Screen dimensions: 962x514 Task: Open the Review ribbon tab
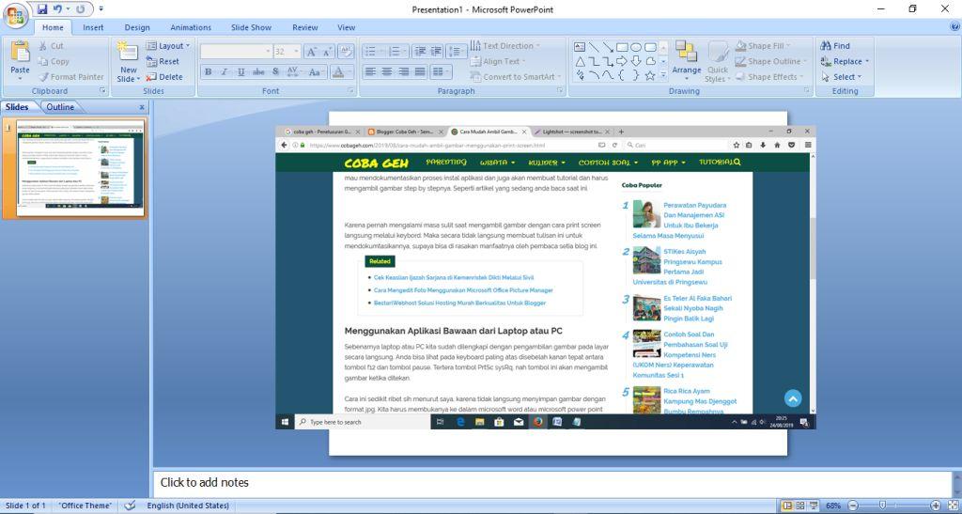pos(305,27)
